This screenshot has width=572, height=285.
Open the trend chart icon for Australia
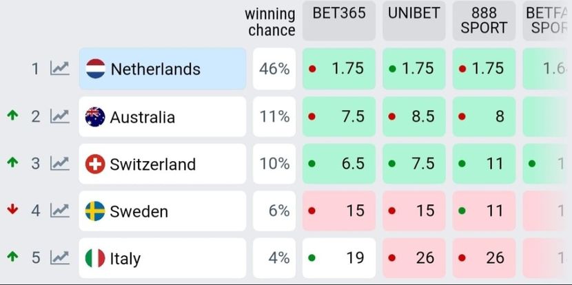(x=60, y=116)
